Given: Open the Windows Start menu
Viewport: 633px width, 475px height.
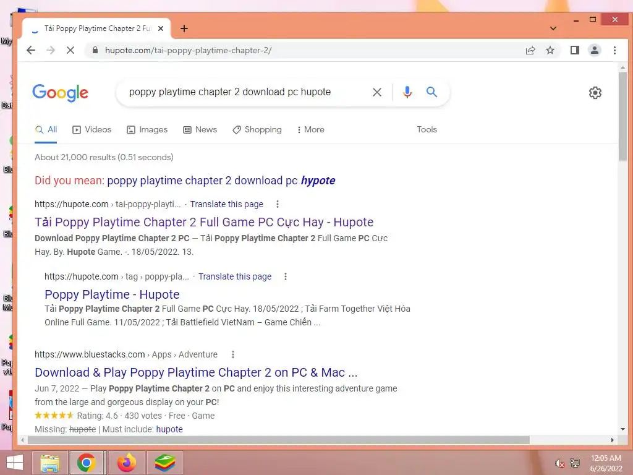Looking at the screenshot, I should 15,463.
